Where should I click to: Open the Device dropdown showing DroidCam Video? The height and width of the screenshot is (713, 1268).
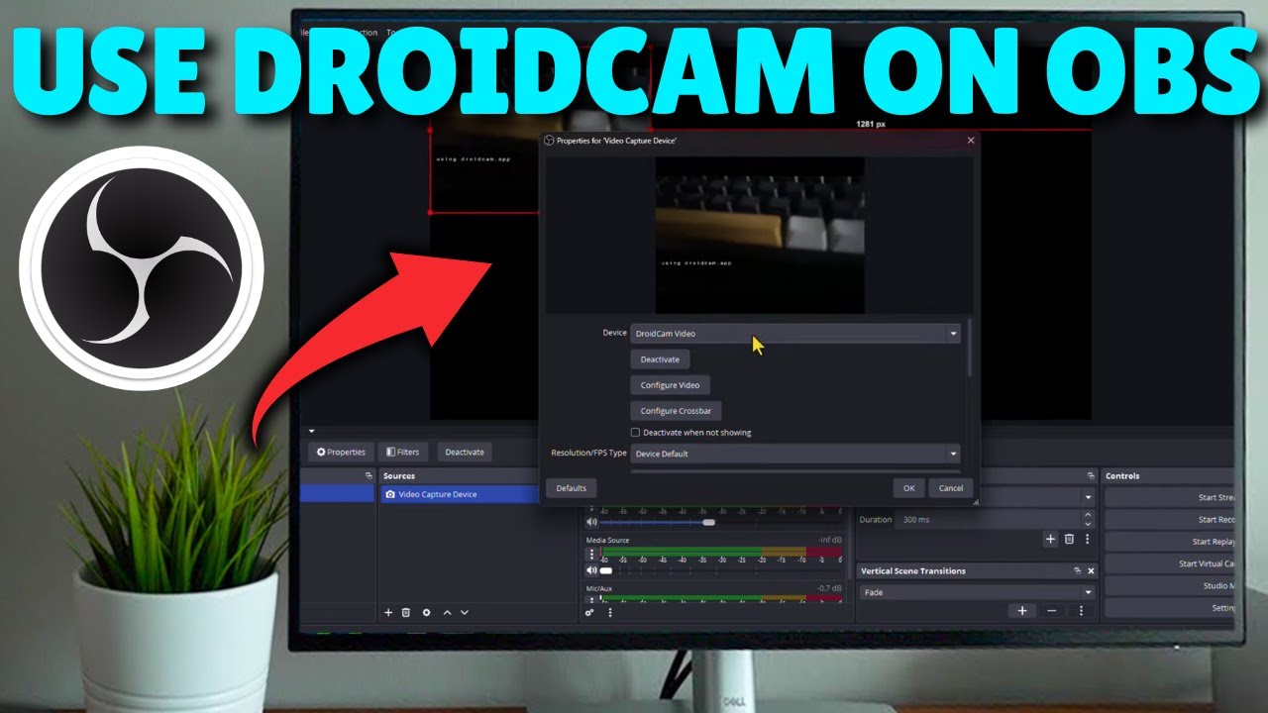[795, 334]
